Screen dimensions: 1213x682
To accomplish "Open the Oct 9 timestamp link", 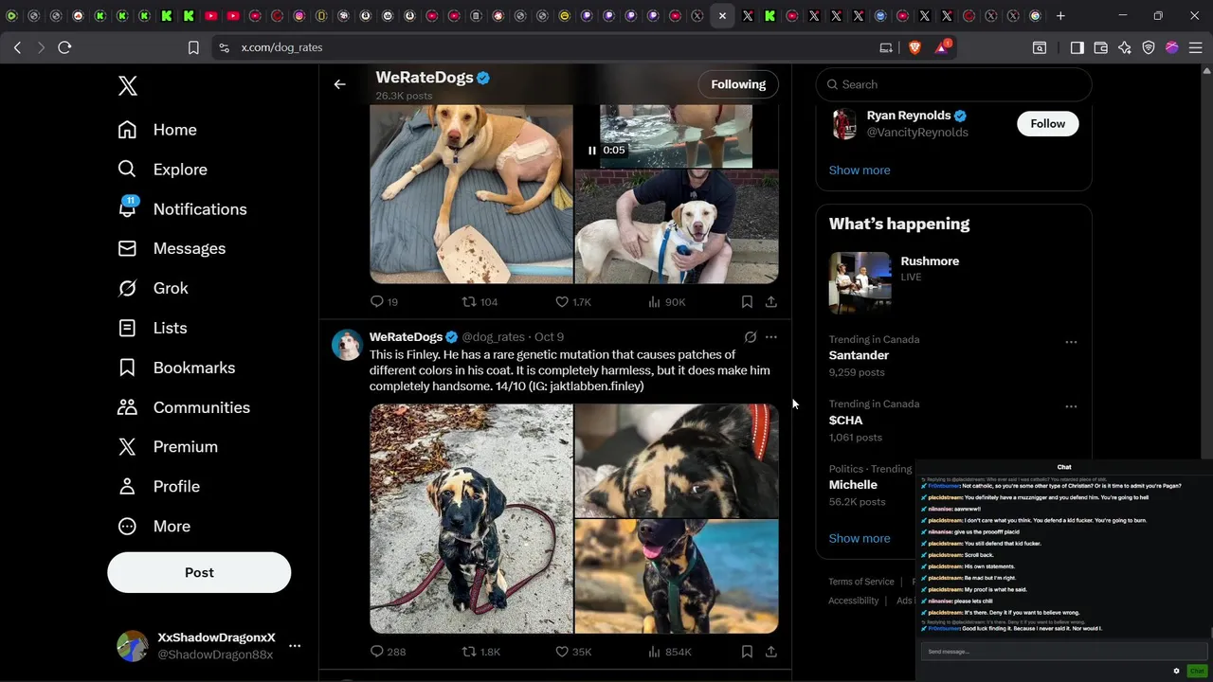I will coord(549,337).
